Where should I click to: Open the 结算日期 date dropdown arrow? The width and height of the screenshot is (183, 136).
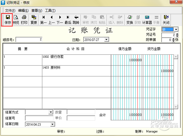[x=53, y=124]
